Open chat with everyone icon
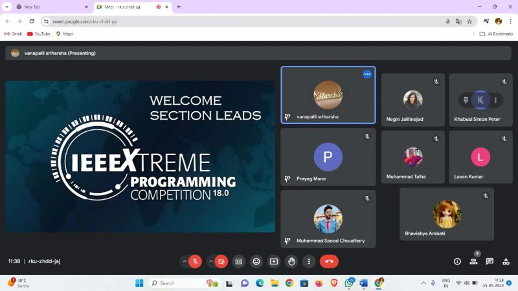518x291 pixels. point(490,261)
